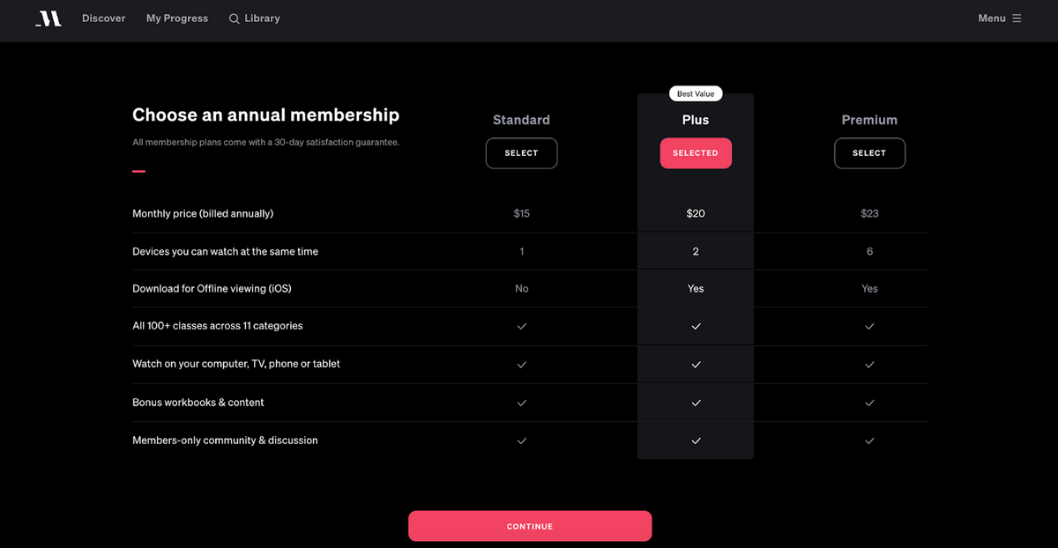This screenshot has height=548, width=1058.
Task: Open the Menu dropdown
Action: [x=1000, y=18]
